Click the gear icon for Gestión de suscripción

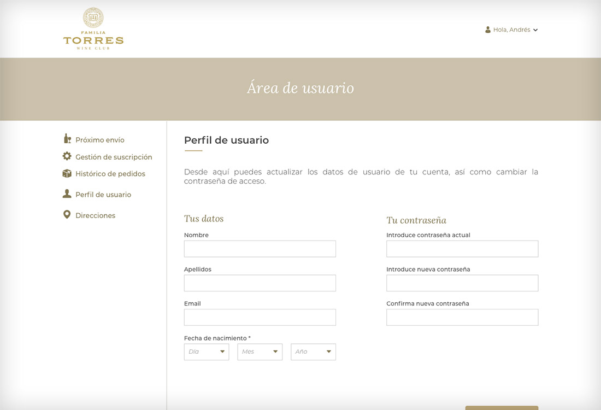pyautogui.click(x=67, y=156)
